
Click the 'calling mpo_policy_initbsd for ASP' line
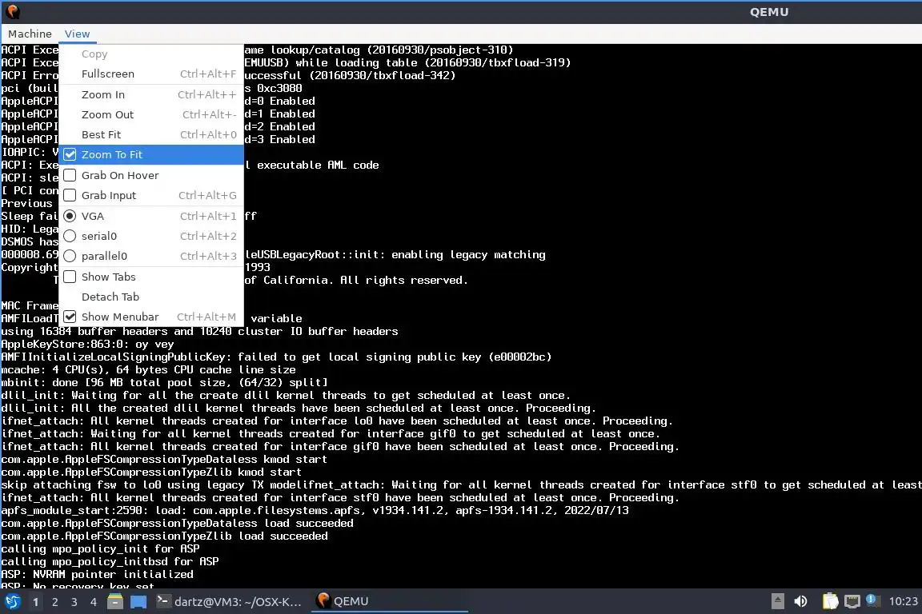110,561
